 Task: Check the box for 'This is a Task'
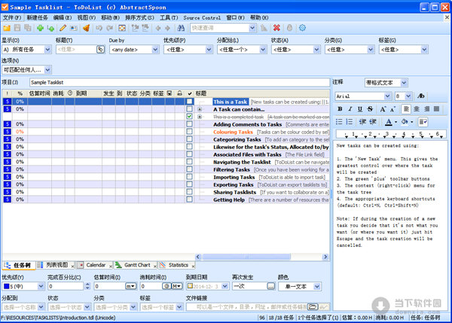[189, 102]
